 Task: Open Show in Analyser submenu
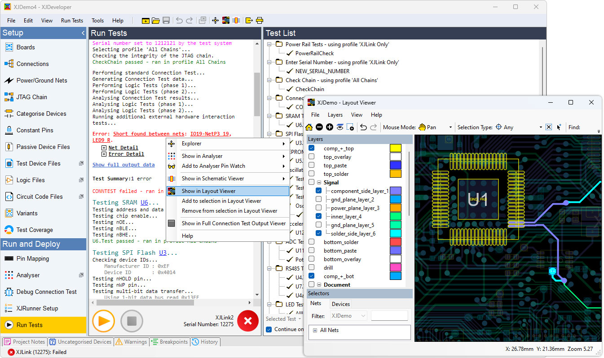click(228, 156)
